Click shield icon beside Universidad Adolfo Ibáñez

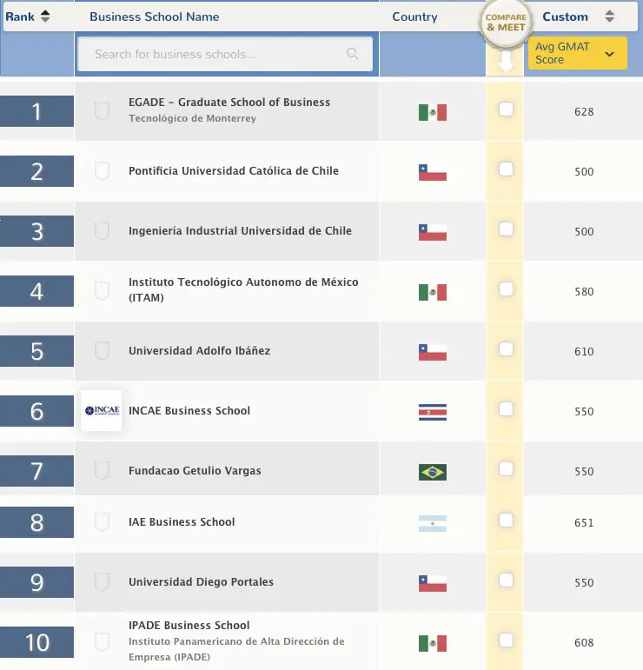point(103,350)
